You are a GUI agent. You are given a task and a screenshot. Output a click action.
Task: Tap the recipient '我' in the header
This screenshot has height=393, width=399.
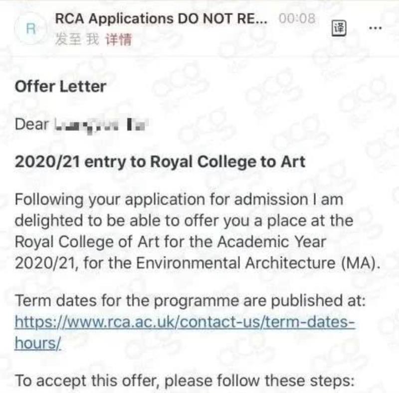(x=93, y=40)
